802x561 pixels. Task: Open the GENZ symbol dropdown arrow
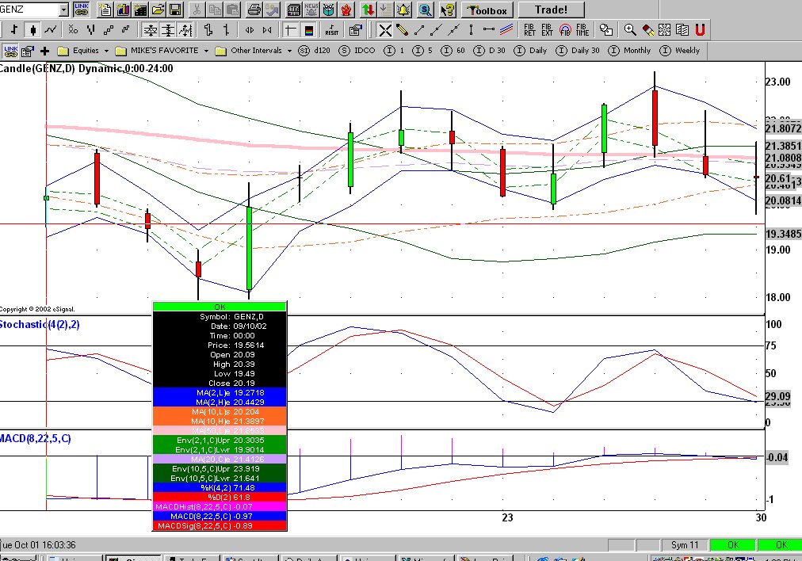[63, 10]
